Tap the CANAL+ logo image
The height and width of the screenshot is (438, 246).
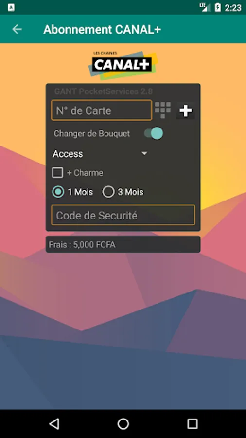click(x=123, y=65)
